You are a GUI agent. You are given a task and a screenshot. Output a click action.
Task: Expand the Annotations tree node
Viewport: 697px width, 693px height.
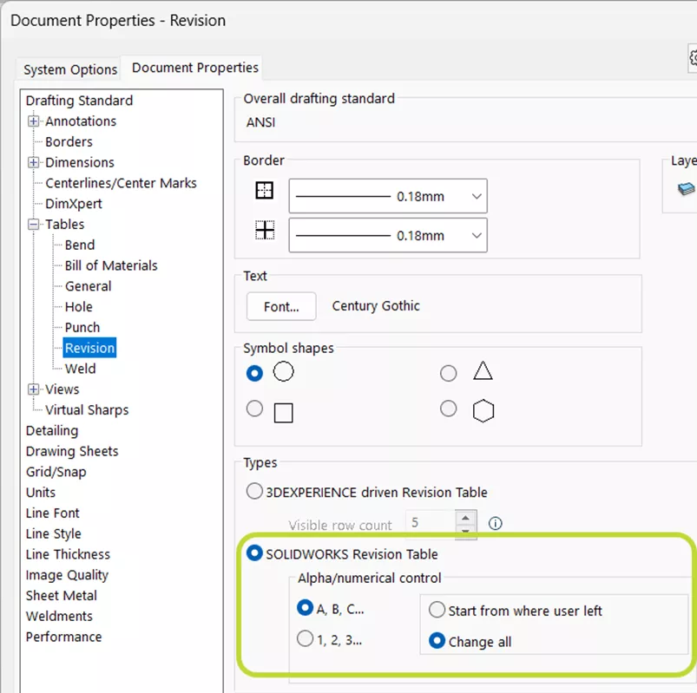tap(32, 121)
